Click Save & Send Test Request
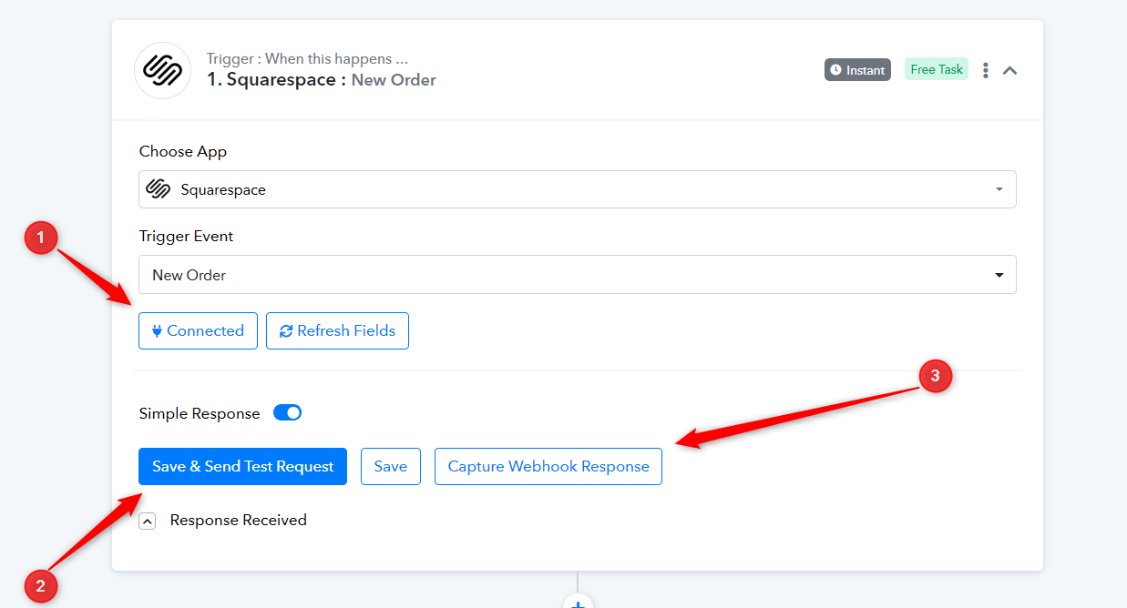The width and height of the screenshot is (1127, 608). coord(242,466)
